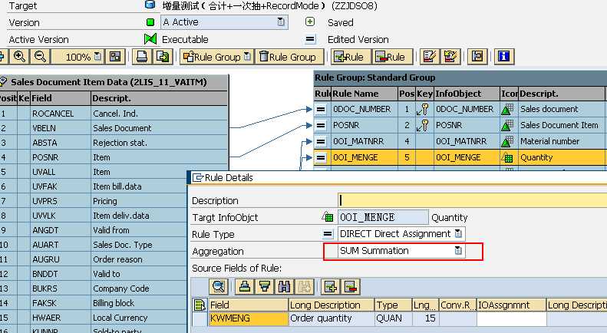Click the start routine edit icon

(x=428, y=57)
